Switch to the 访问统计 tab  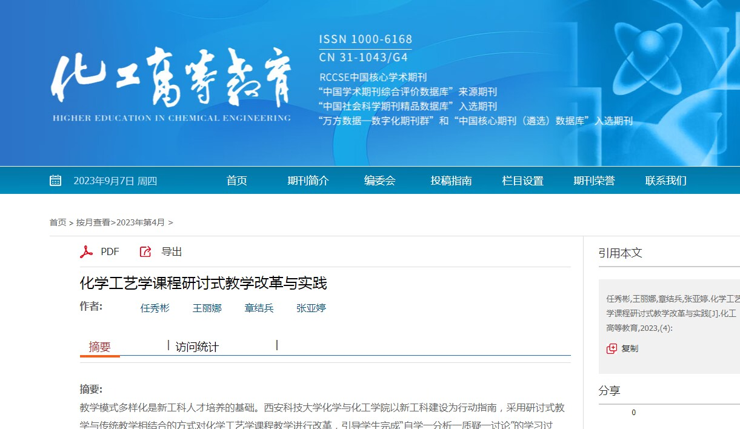(197, 347)
